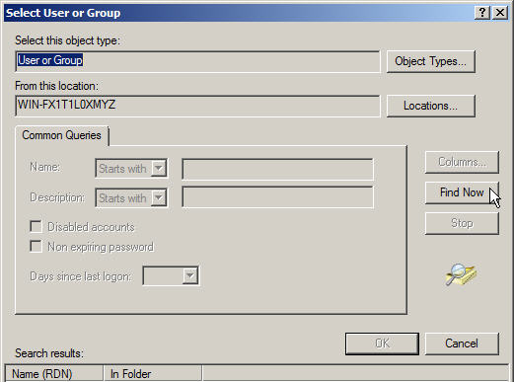Screen dimensions: 514x382
Task: Click the Stop button
Action: 462,223
